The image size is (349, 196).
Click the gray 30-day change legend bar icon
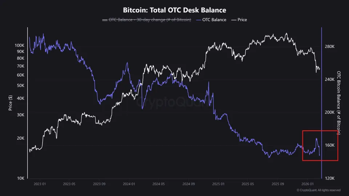105,20
